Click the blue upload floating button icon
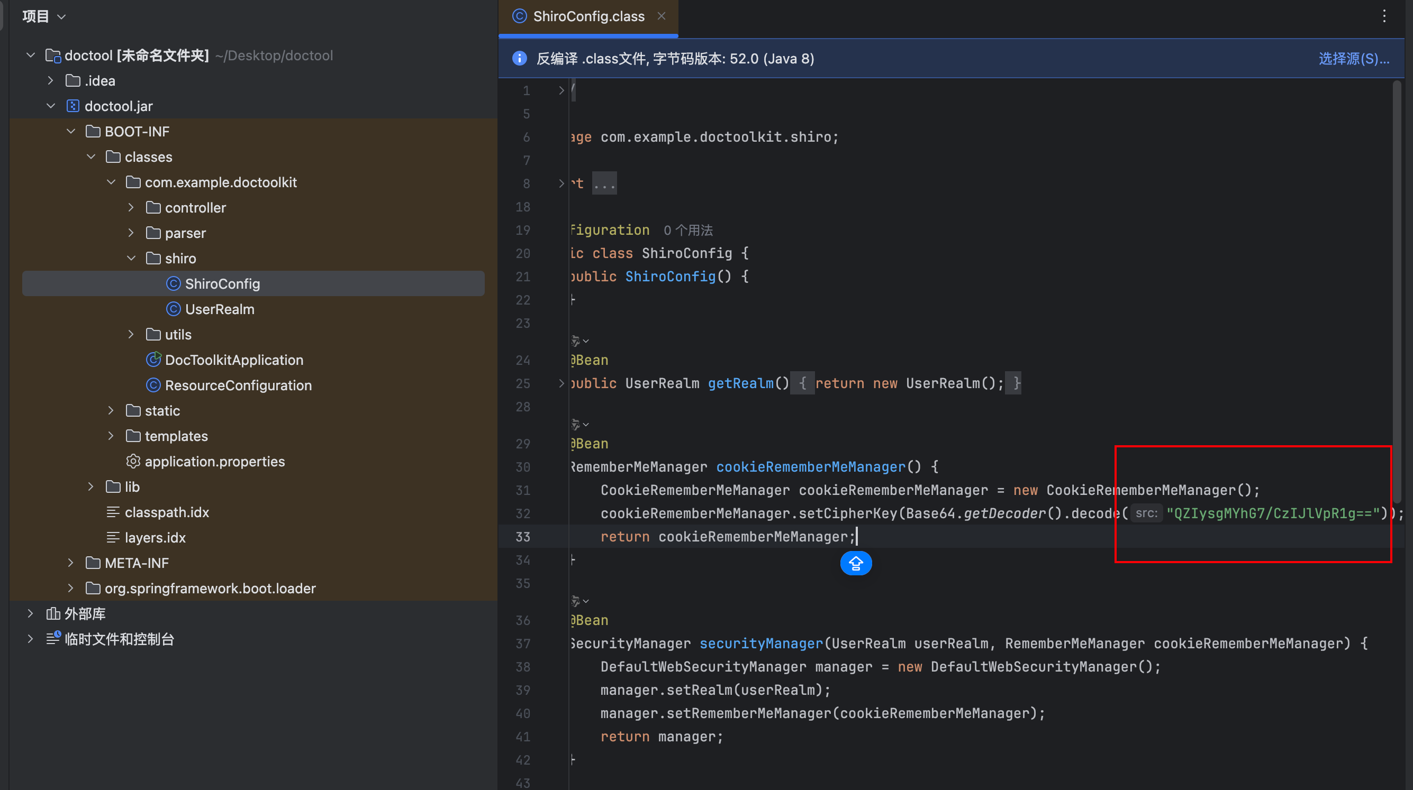Viewport: 1413px width, 790px height. (x=856, y=563)
